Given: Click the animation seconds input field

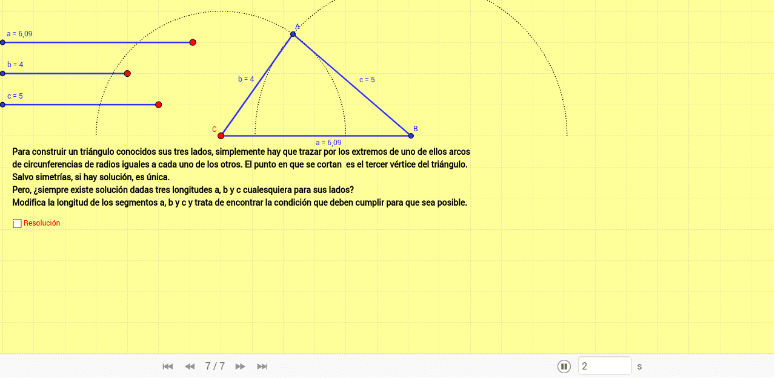Looking at the screenshot, I should click(x=605, y=366).
